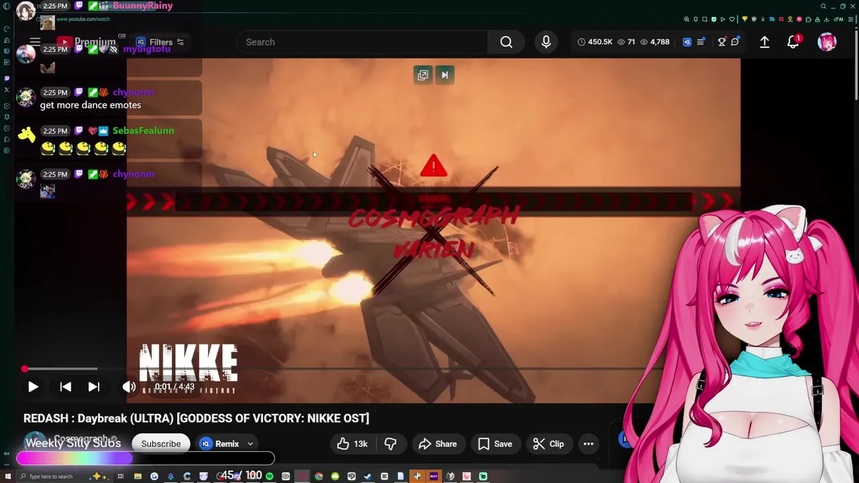This screenshot has height=483, width=859.
Task: Click the heart favorites icon in browser toolbar
Action: [x=732, y=19]
